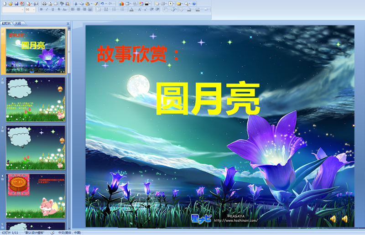Click the yellow title 圆月亮 on slide
This screenshot has width=365, height=235.
click(208, 98)
